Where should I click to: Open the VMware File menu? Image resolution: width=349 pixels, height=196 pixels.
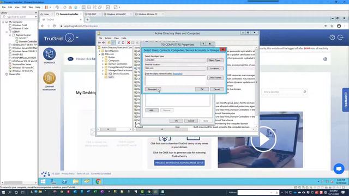tap(4, 7)
